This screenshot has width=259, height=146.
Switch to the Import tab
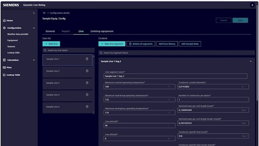click(66, 31)
